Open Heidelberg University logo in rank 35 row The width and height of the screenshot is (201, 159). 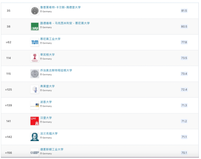(35, 11)
